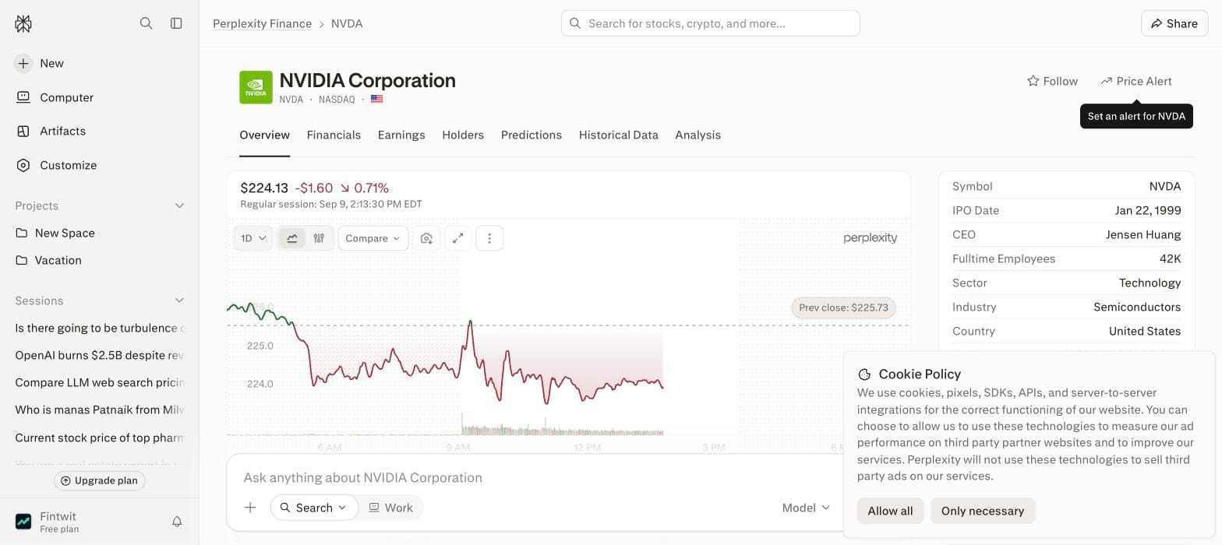Screen dimensions: 1222x545
Task: Open the chart more options menu
Action: [489, 238]
